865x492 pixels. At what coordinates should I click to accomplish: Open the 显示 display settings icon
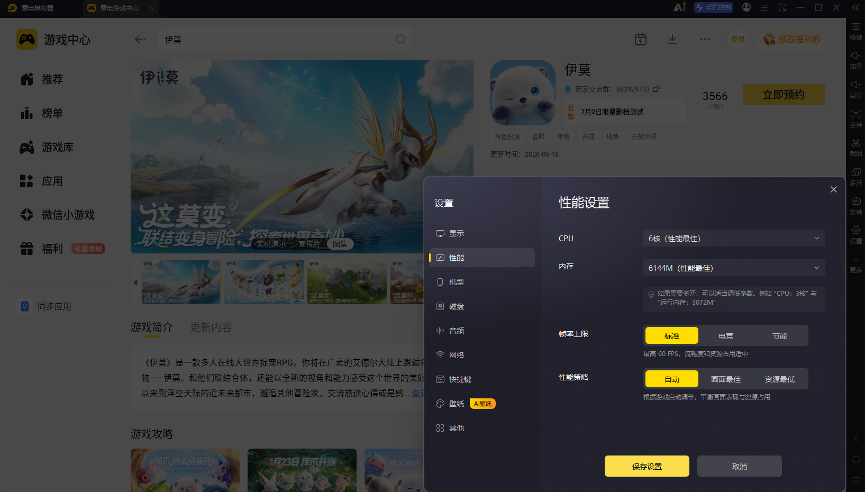tap(440, 233)
